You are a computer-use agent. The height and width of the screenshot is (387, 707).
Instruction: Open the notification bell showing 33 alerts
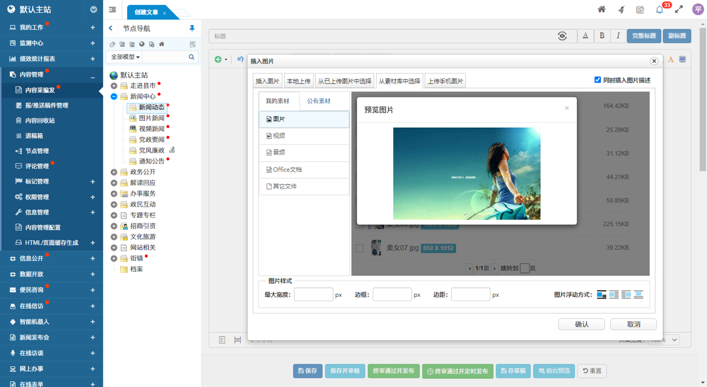click(659, 9)
